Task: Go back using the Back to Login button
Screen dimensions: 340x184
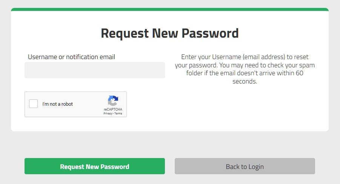Action: coord(245,166)
